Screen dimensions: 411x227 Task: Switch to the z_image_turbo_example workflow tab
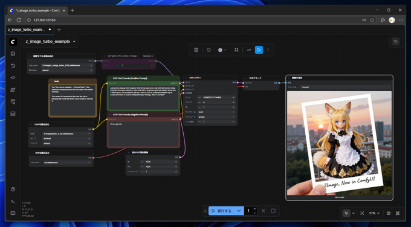30,30
